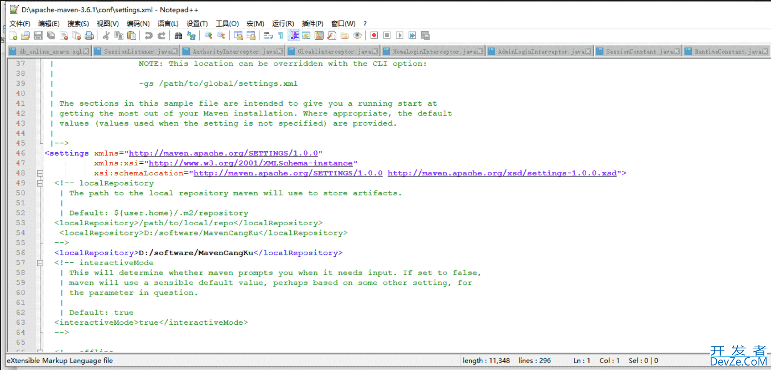
Task: Toggle Word Wrap in the toolbar
Action: click(x=268, y=36)
